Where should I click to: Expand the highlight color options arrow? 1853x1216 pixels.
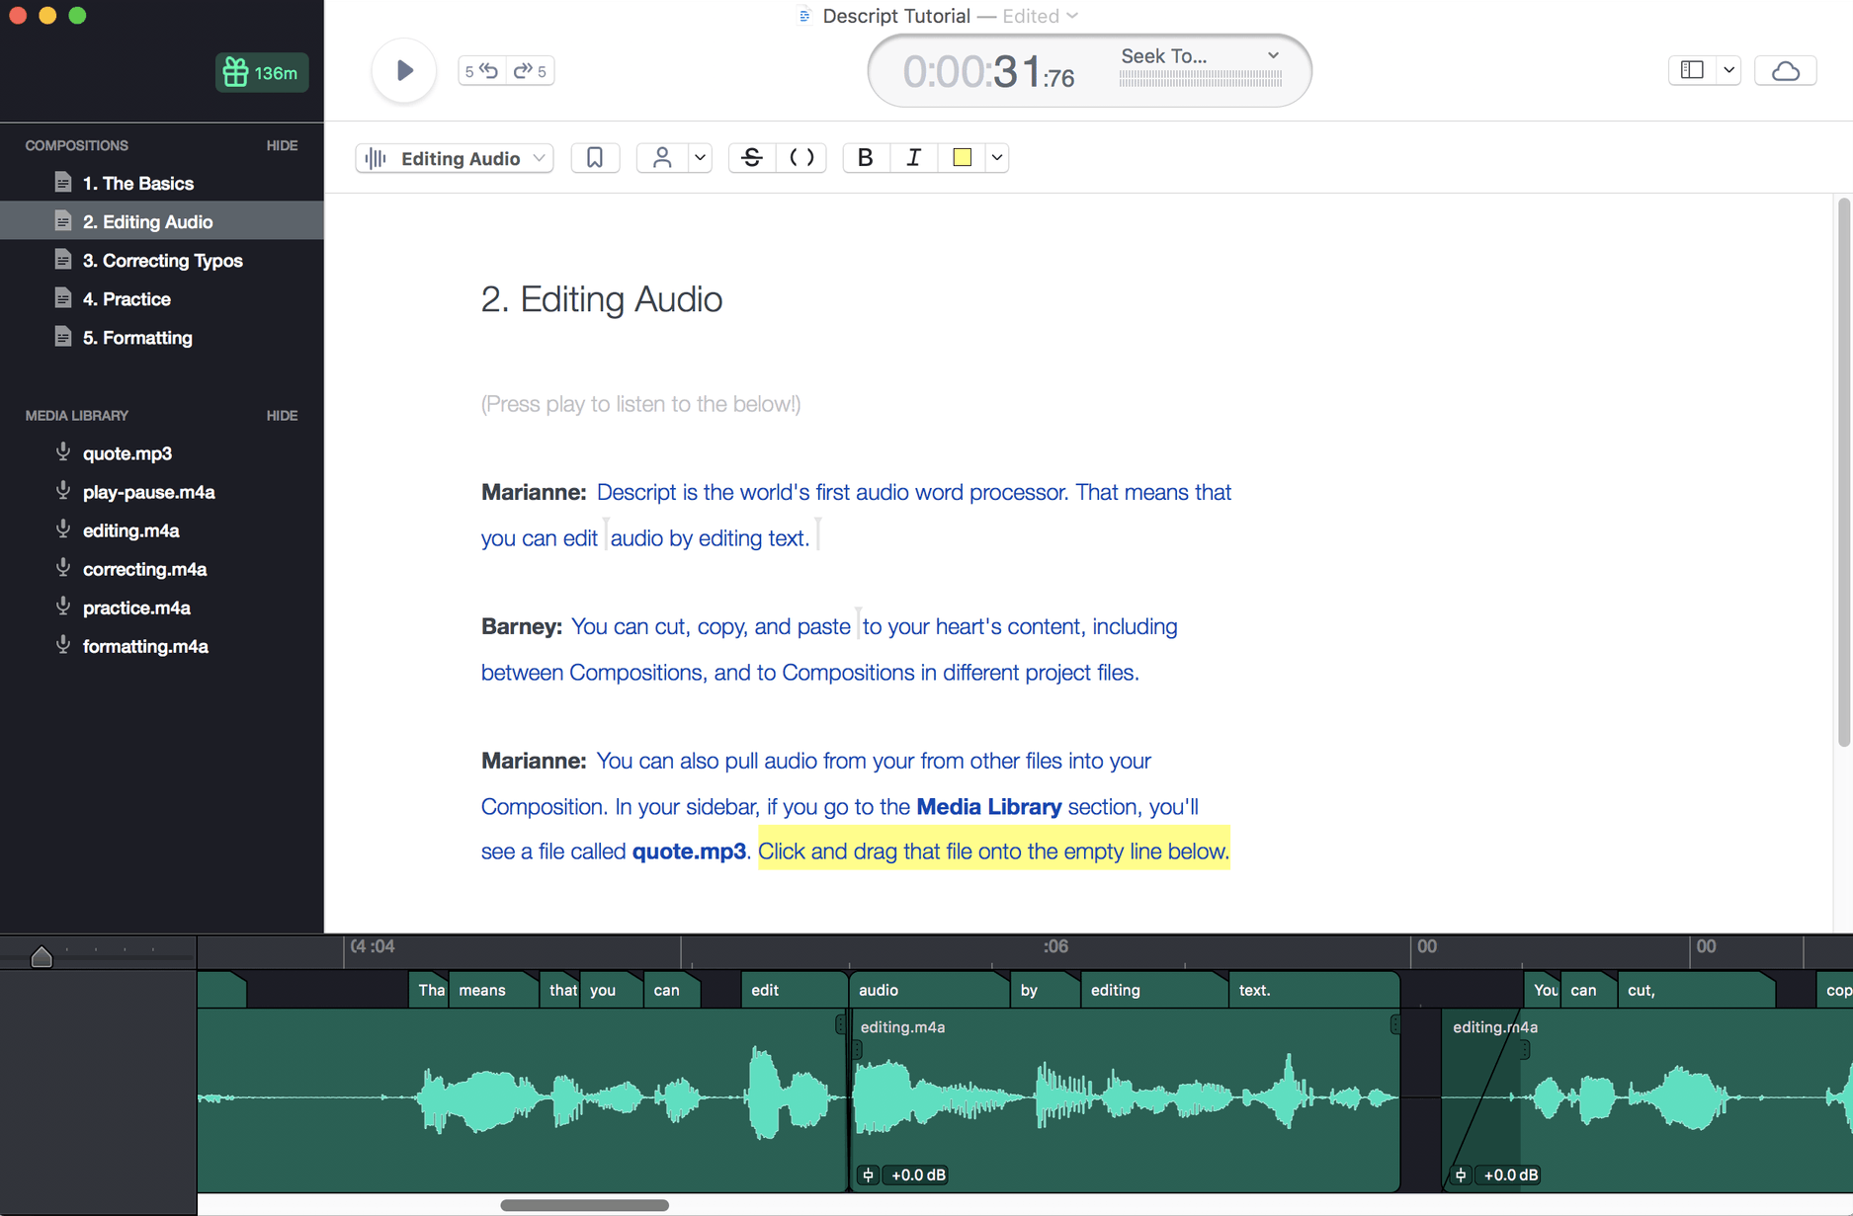[x=996, y=158]
